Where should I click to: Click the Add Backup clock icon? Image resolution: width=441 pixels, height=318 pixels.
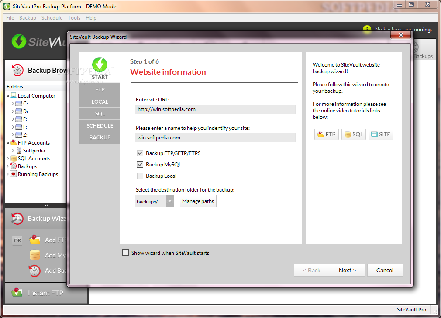[x=34, y=271]
